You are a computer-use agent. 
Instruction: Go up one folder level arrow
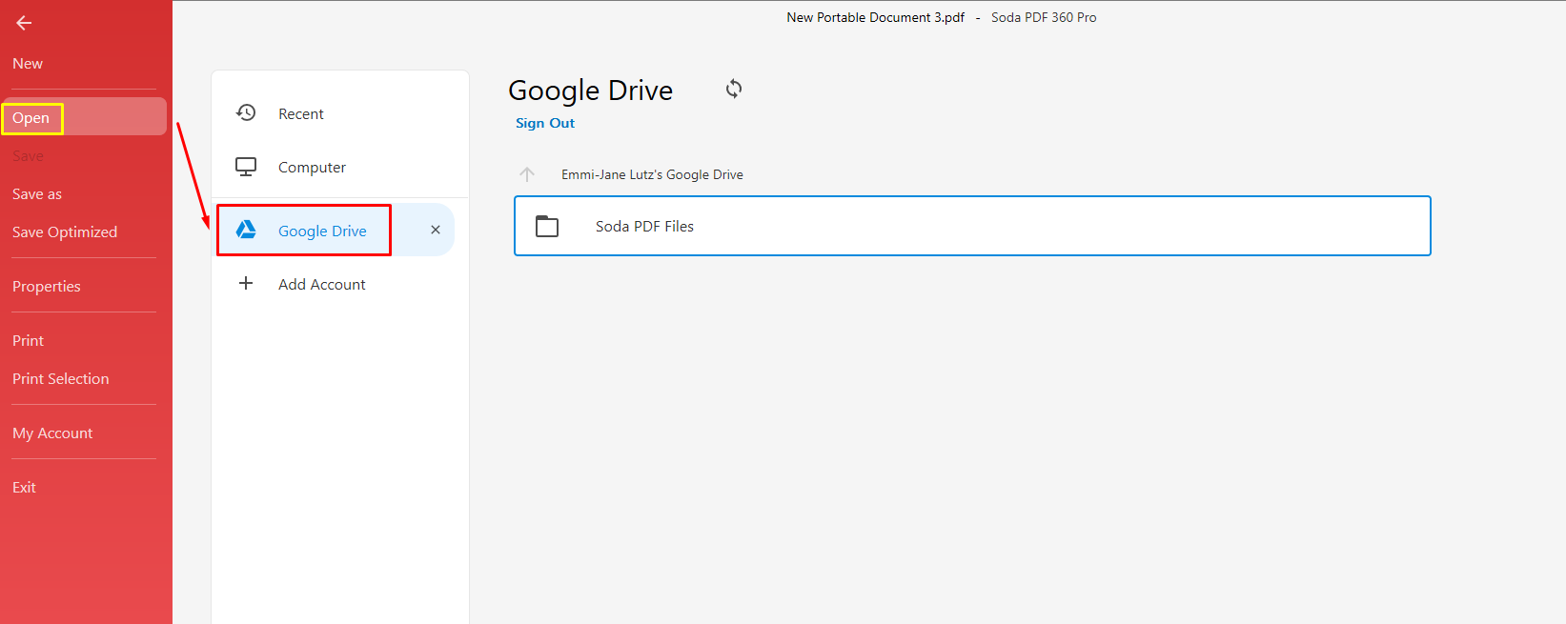tap(527, 174)
